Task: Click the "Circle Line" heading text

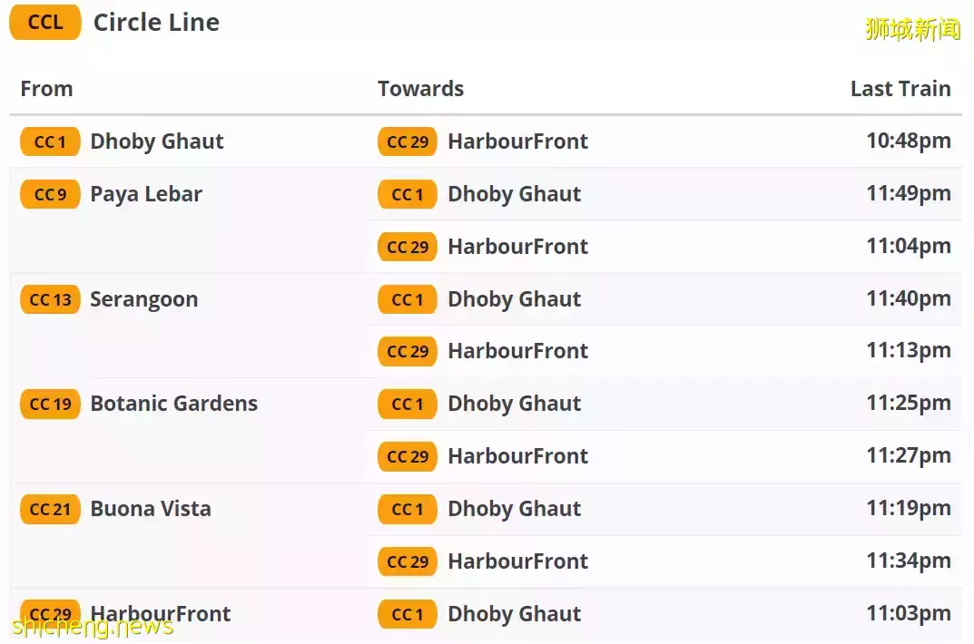Action: pos(156,23)
